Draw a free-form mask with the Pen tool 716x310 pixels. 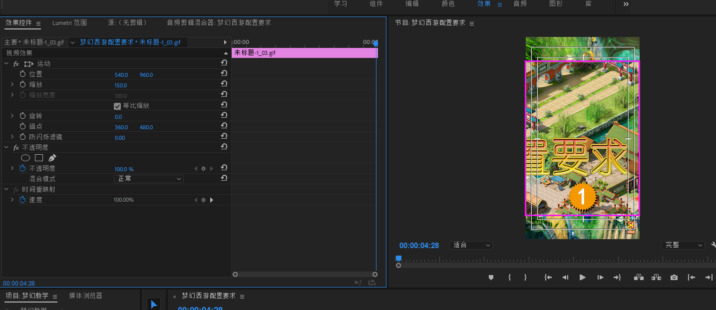coord(52,157)
